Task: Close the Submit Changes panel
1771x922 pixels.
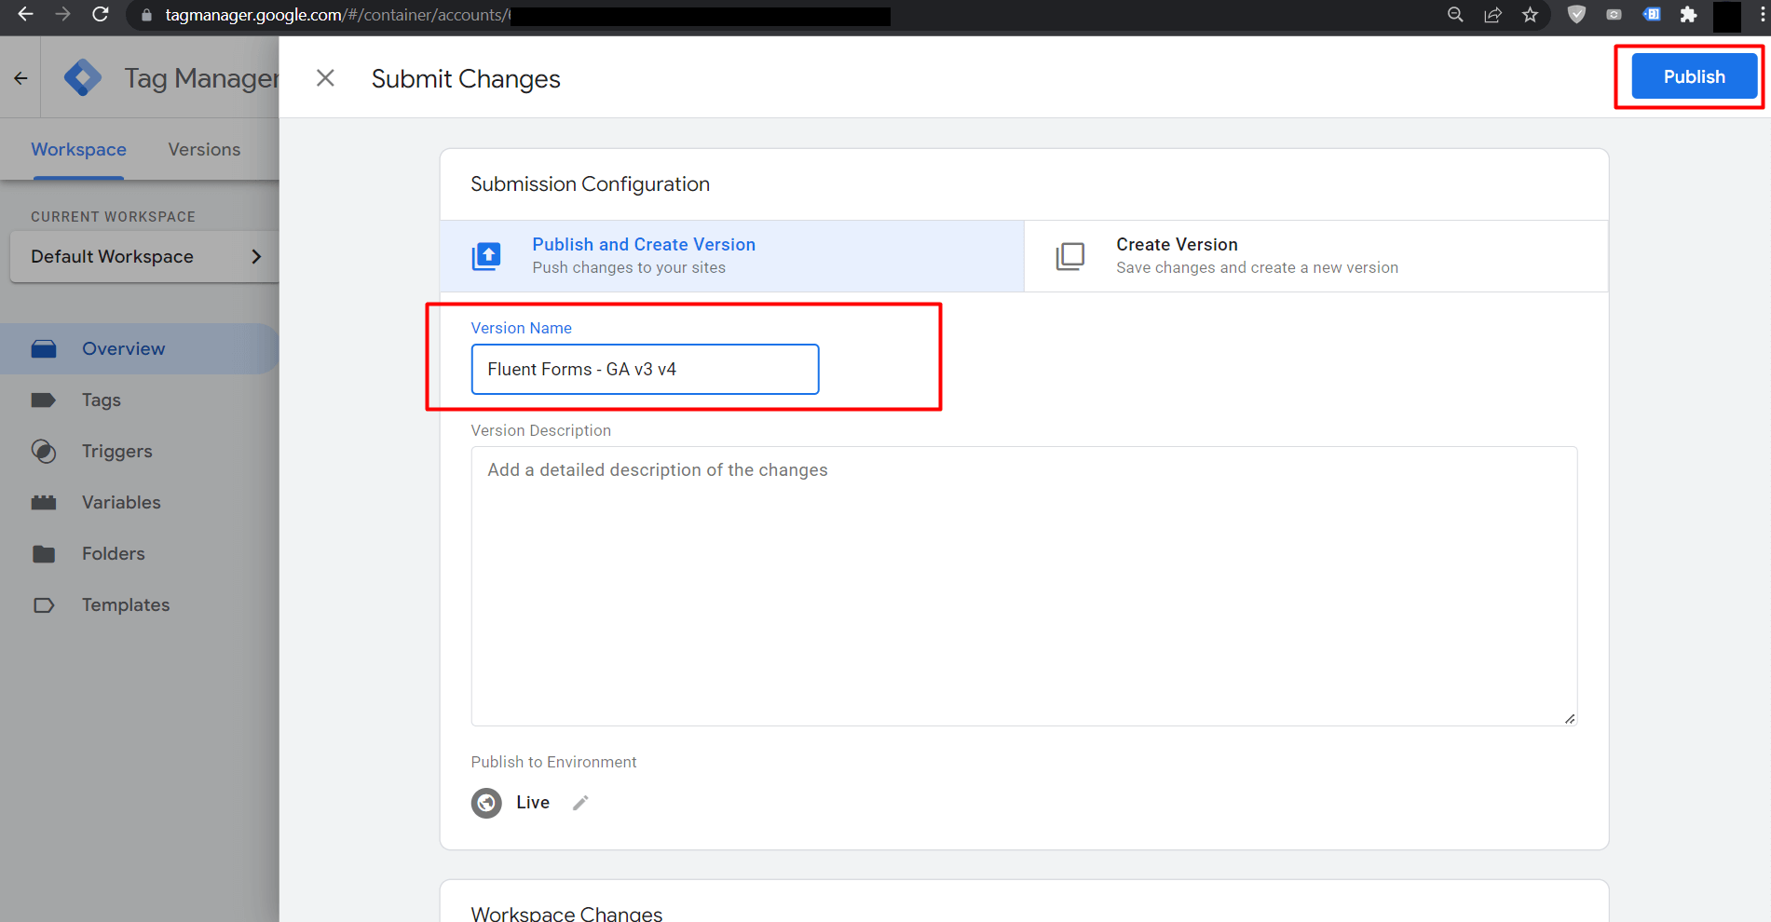Action: pyautogui.click(x=325, y=78)
